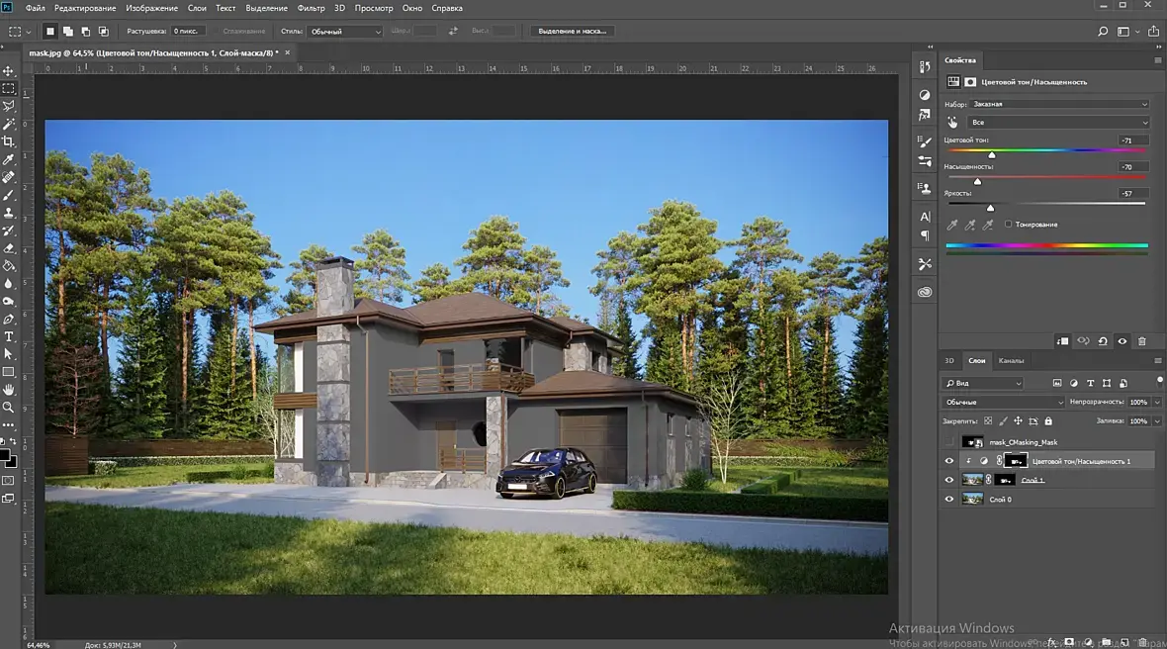Expand the Заливка fill arrow
1167x649 pixels.
1156,421
